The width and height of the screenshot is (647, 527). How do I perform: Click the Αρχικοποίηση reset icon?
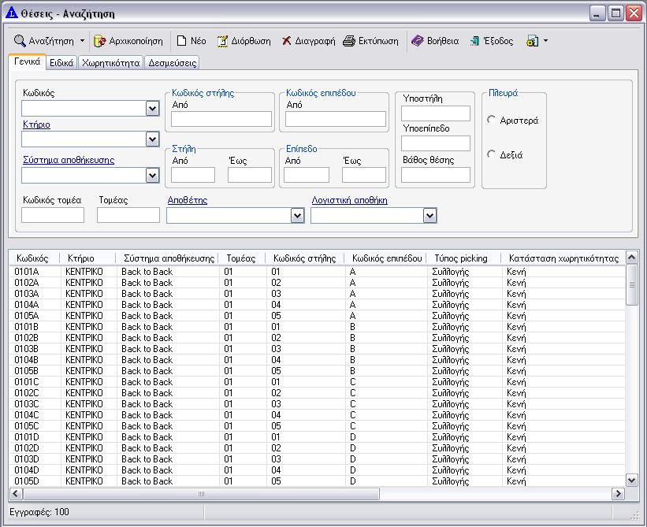(100, 41)
